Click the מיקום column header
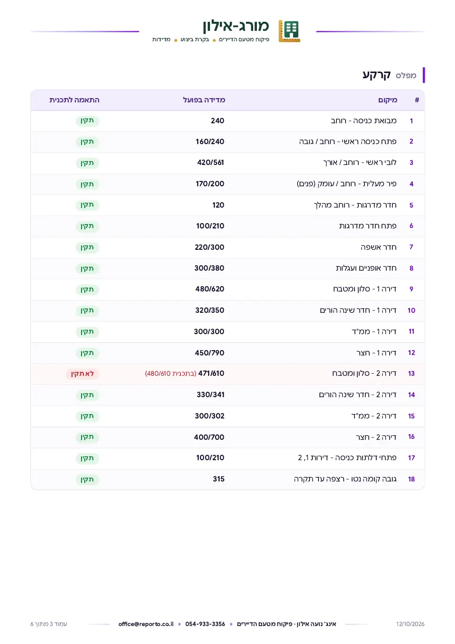Image resolution: width=455 pixels, height=644 pixels. [388, 100]
